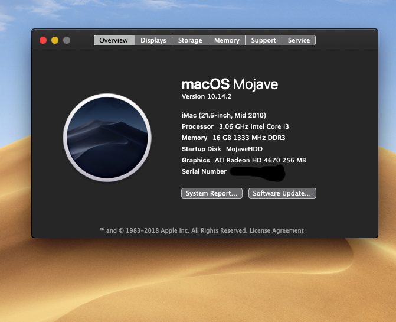Click the macOS Mojave circular logo image
The image size is (396, 322).
(107, 138)
